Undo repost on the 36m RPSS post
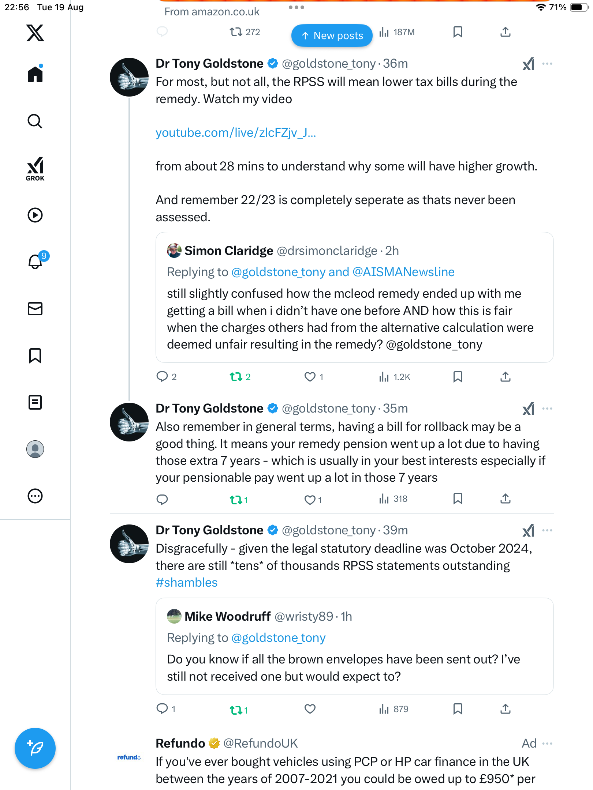This screenshot has height=790, width=593. (x=236, y=377)
